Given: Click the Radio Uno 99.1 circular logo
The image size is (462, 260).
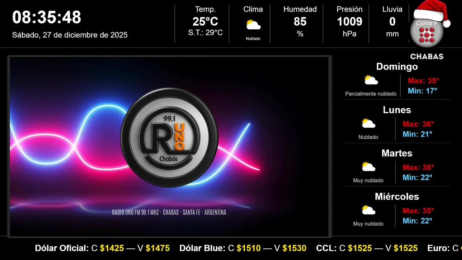Looking at the screenshot, I should (169, 137).
